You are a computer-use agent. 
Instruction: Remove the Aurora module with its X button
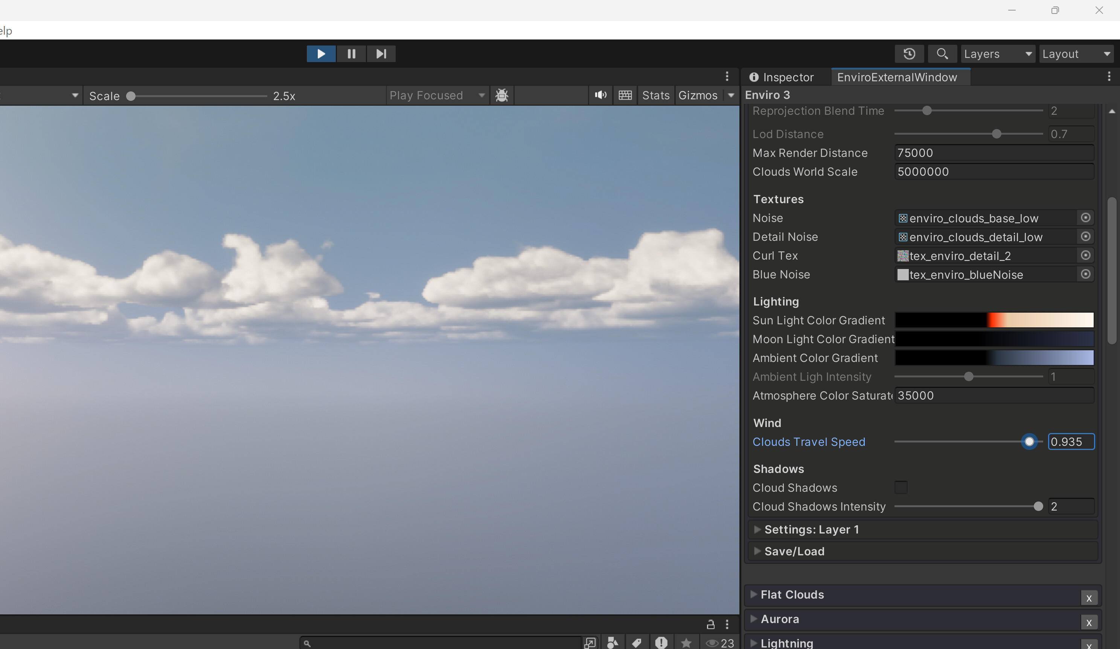(1090, 622)
